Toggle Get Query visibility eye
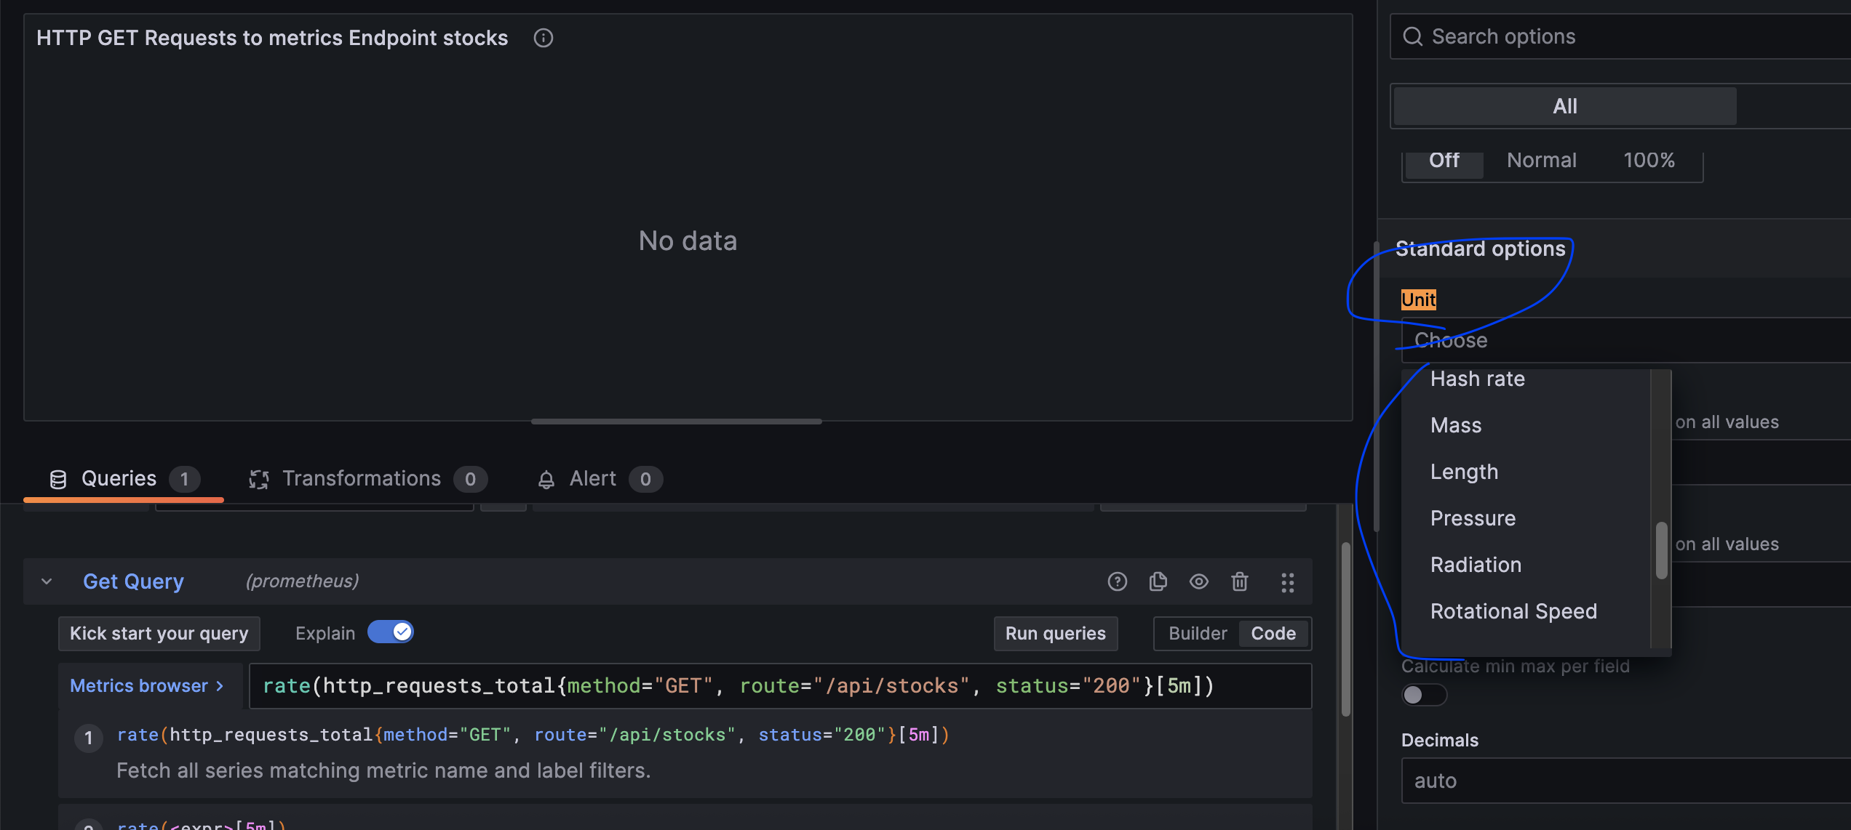The height and width of the screenshot is (830, 1851). coord(1198,581)
